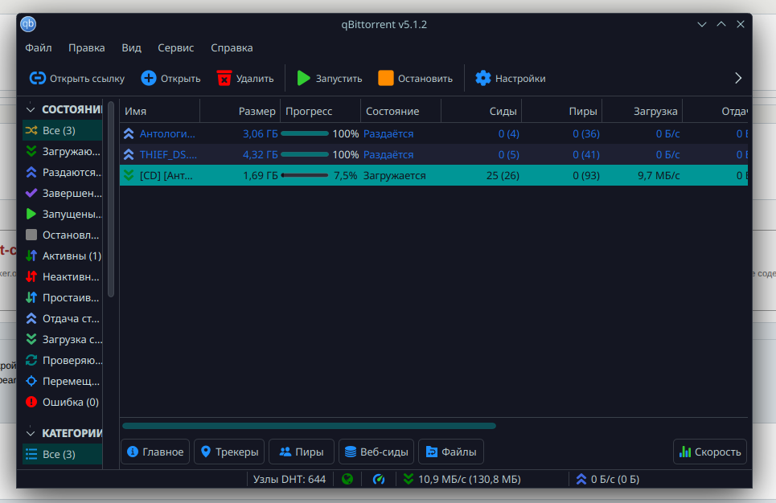Switch to the Веб-сиды tab
Image resolution: width=776 pixels, height=503 pixels.
(376, 452)
